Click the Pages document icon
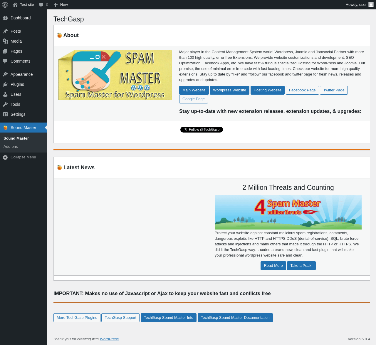 (5, 51)
